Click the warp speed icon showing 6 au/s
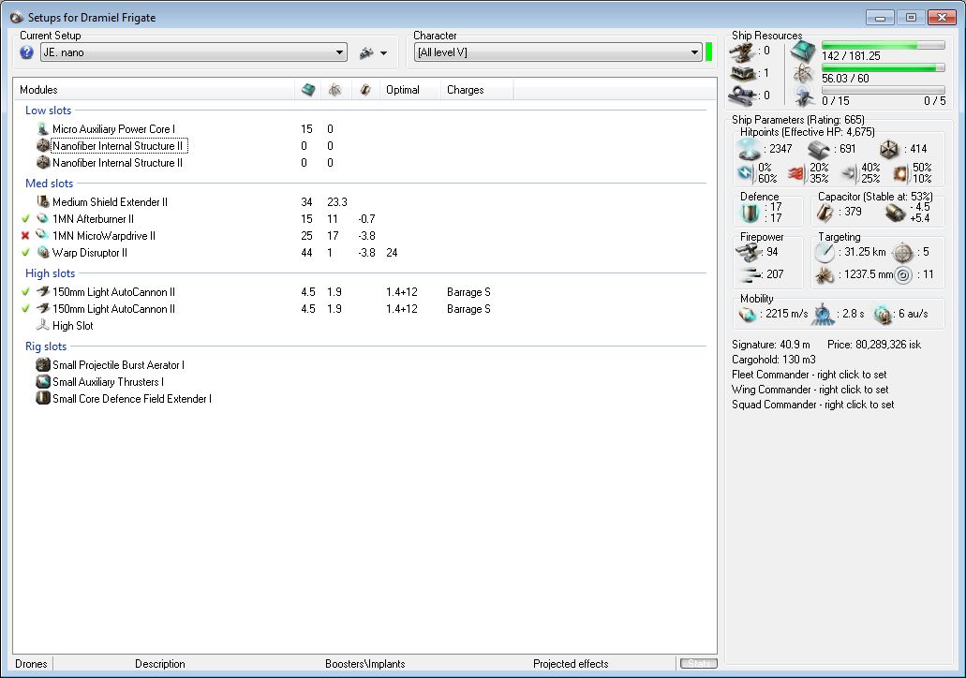Image resolution: width=966 pixels, height=678 pixels. [883, 314]
